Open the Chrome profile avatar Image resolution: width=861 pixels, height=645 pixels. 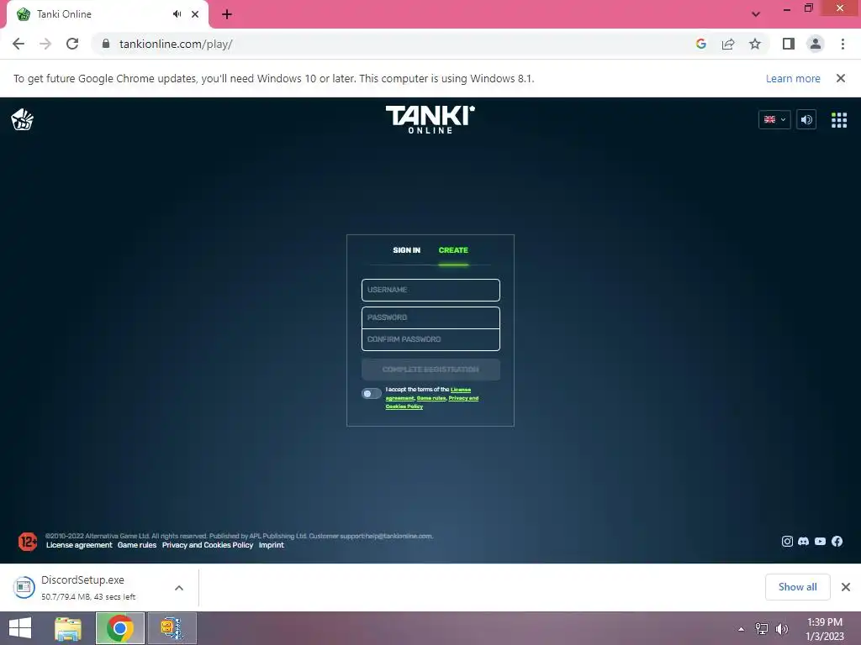816,44
